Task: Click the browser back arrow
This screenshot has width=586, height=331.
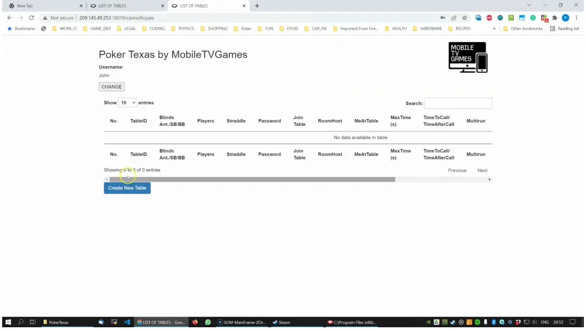Action: [9, 18]
